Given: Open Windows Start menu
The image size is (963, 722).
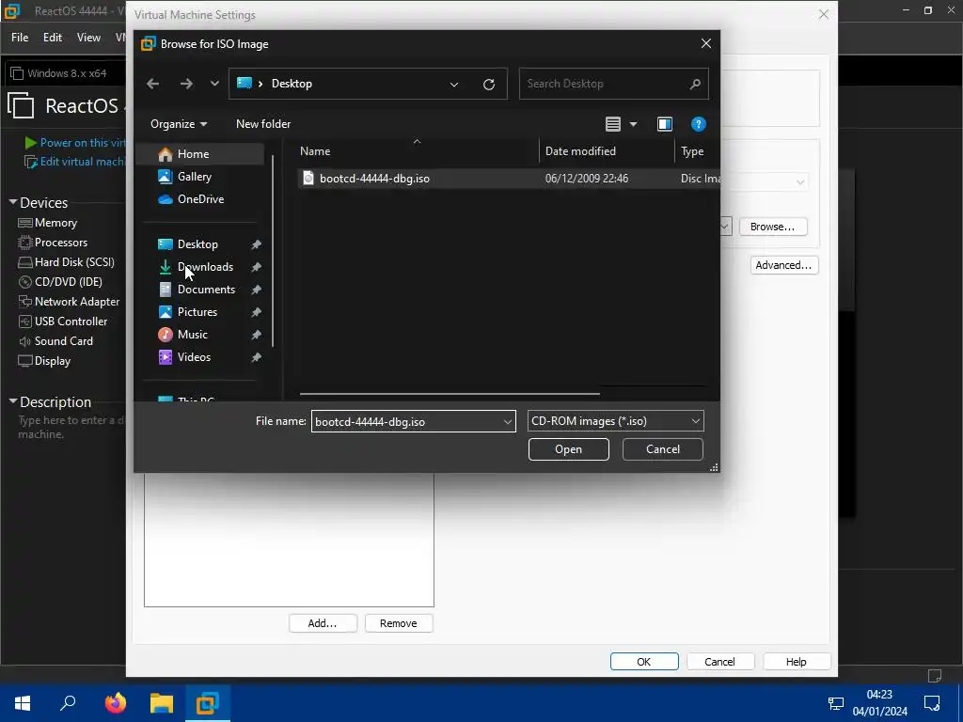Looking at the screenshot, I should 23,703.
